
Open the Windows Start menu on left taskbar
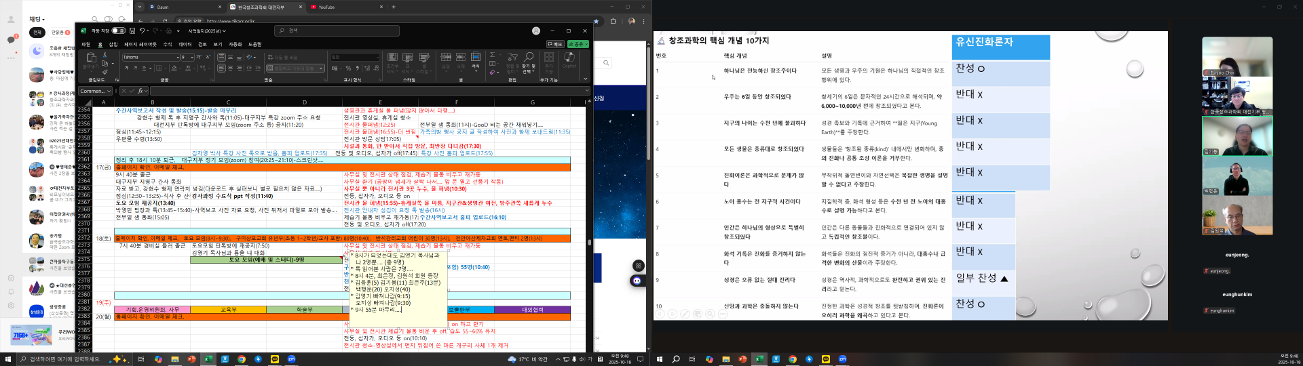point(8,359)
